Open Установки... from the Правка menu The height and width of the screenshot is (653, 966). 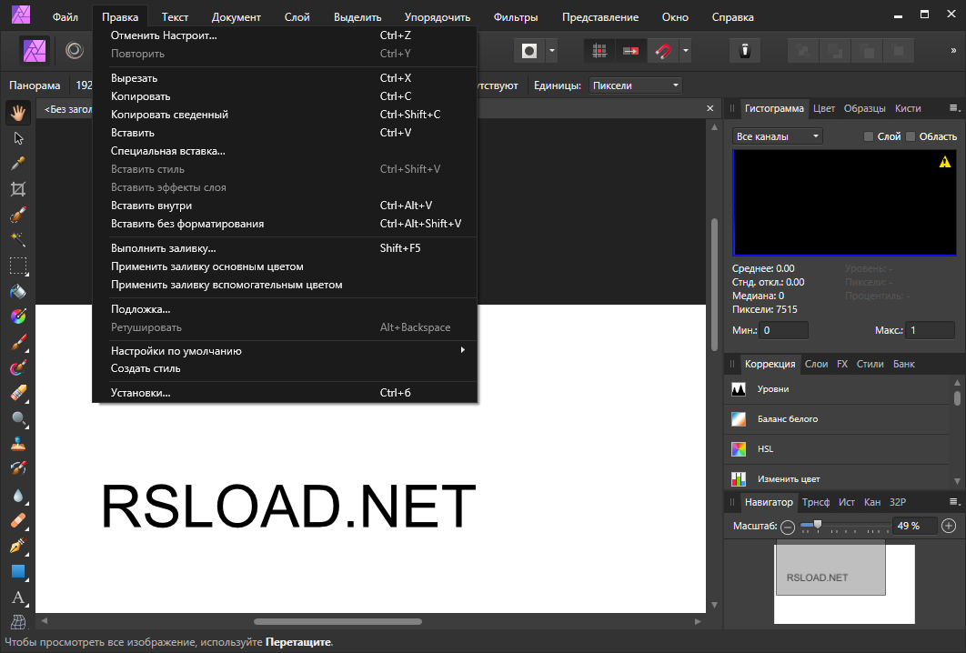(285, 392)
